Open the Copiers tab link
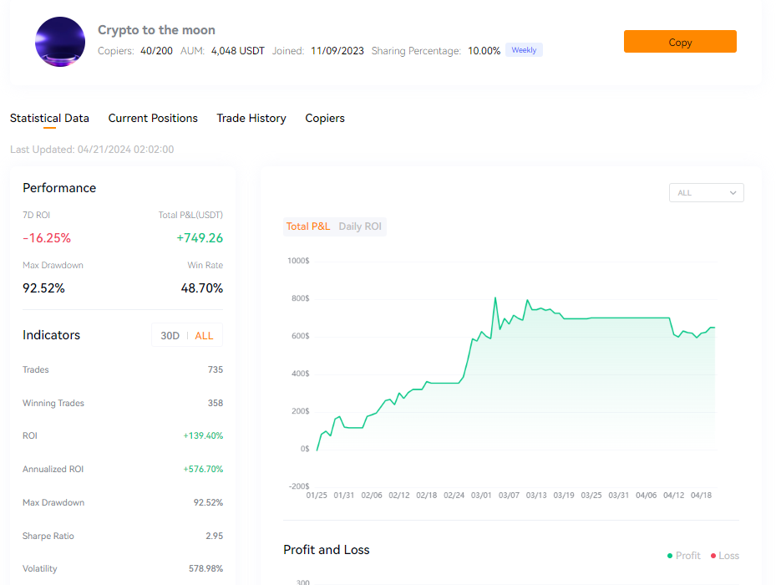Image resolution: width=776 pixels, height=585 pixels. click(x=325, y=118)
